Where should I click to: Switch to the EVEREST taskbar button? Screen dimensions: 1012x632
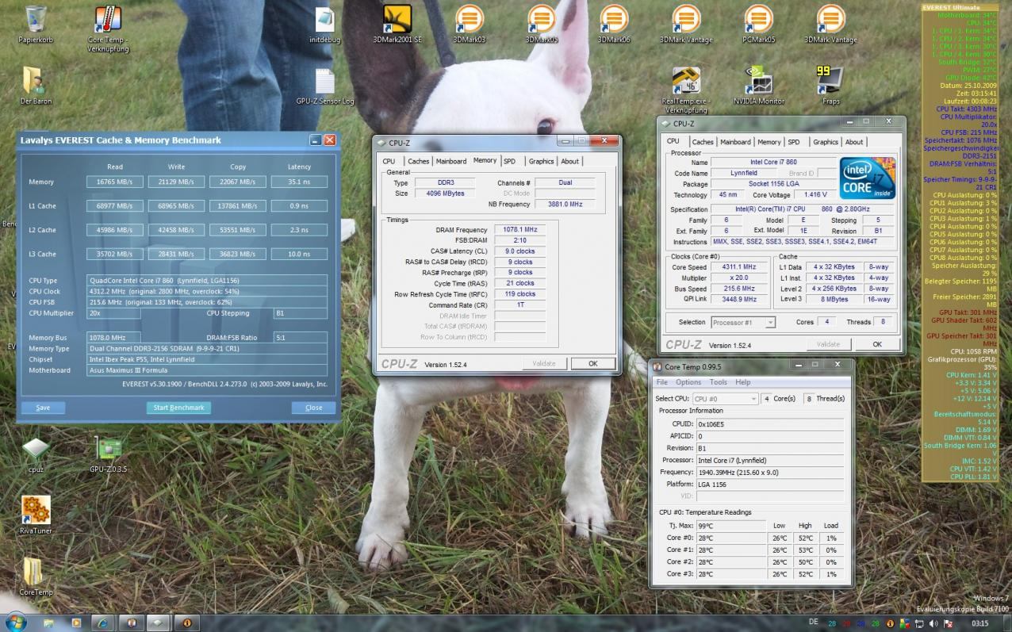pos(186,623)
